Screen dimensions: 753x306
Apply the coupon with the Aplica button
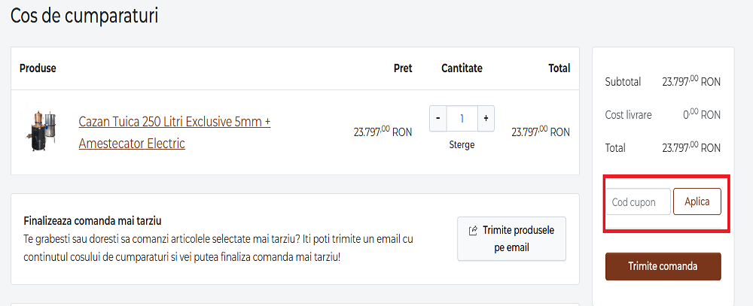click(697, 202)
